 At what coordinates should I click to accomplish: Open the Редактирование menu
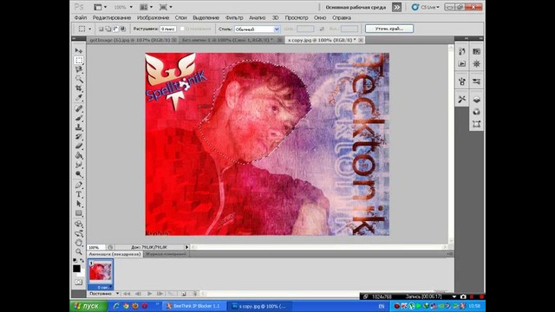coord(112,17)
